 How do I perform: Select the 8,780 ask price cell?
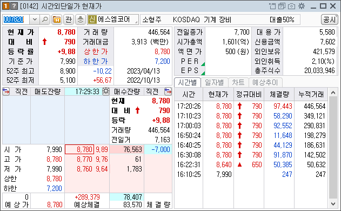pyautogui.click(x=79, y=149)
